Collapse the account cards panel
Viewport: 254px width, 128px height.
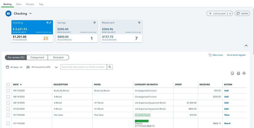pyautogui.click(x=246, y=46)
